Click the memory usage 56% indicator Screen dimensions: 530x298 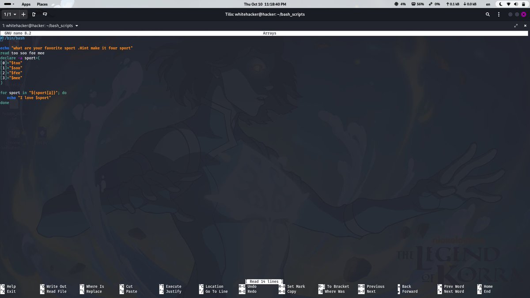pos(417,4)
